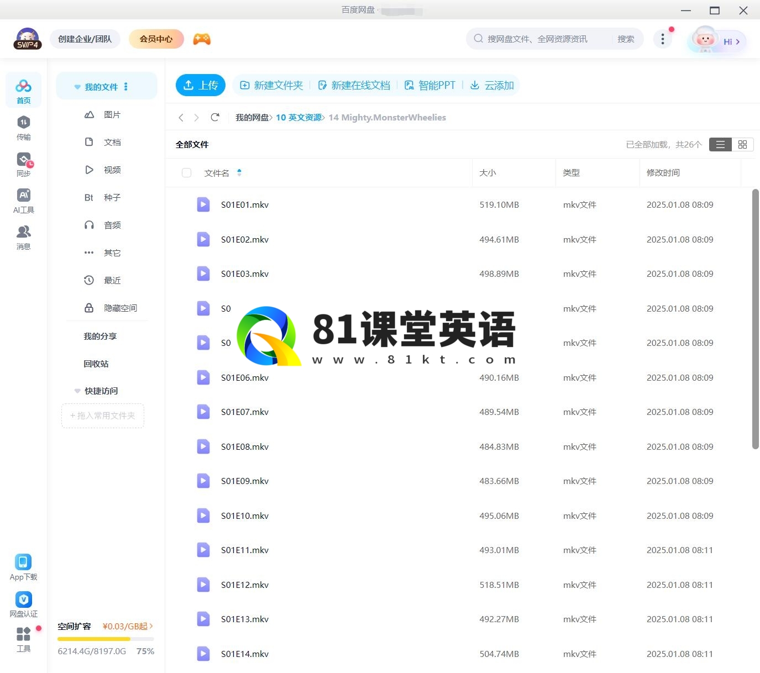Click the Hi assistant avatar

pos(717,40)
